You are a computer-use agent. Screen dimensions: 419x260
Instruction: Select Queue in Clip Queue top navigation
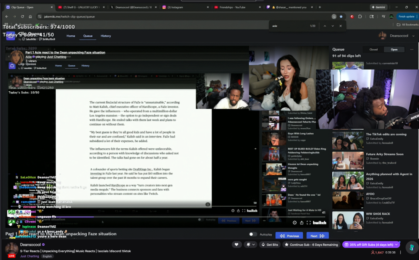(x=88, y=36)
